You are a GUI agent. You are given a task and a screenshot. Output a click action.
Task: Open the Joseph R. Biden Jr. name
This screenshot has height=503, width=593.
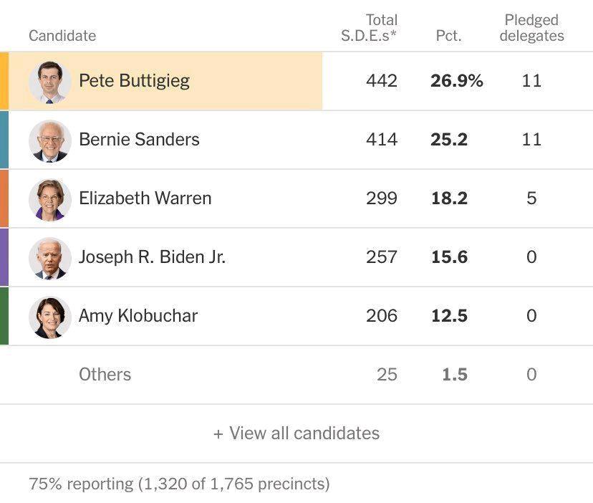(x=152, y=257)
